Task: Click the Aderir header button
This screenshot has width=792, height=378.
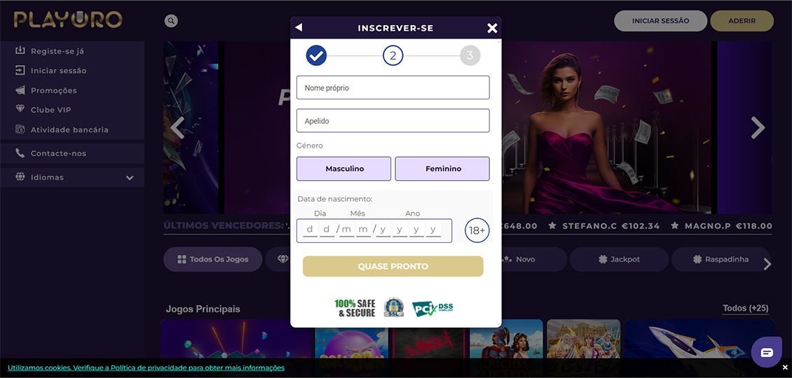Action: tap(742, 21)
